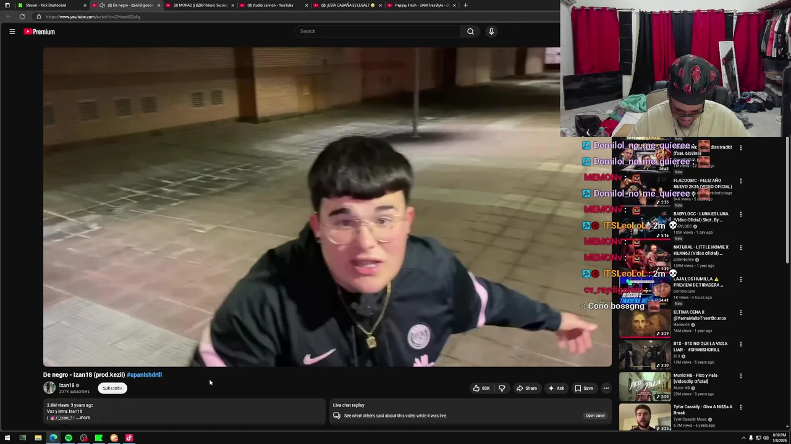The width and height of the screenshot is (791, 444).
Task: Open options menu for ÚLTIMA CENA X video
Action: [x=741, y=313]
